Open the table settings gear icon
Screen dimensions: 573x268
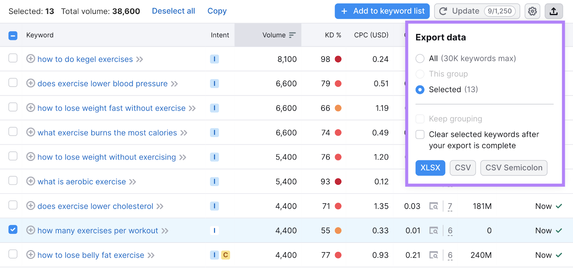[x=532, y=11]
